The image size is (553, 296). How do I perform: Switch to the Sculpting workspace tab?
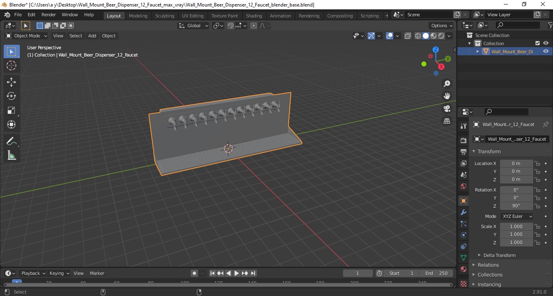(165, 16)
